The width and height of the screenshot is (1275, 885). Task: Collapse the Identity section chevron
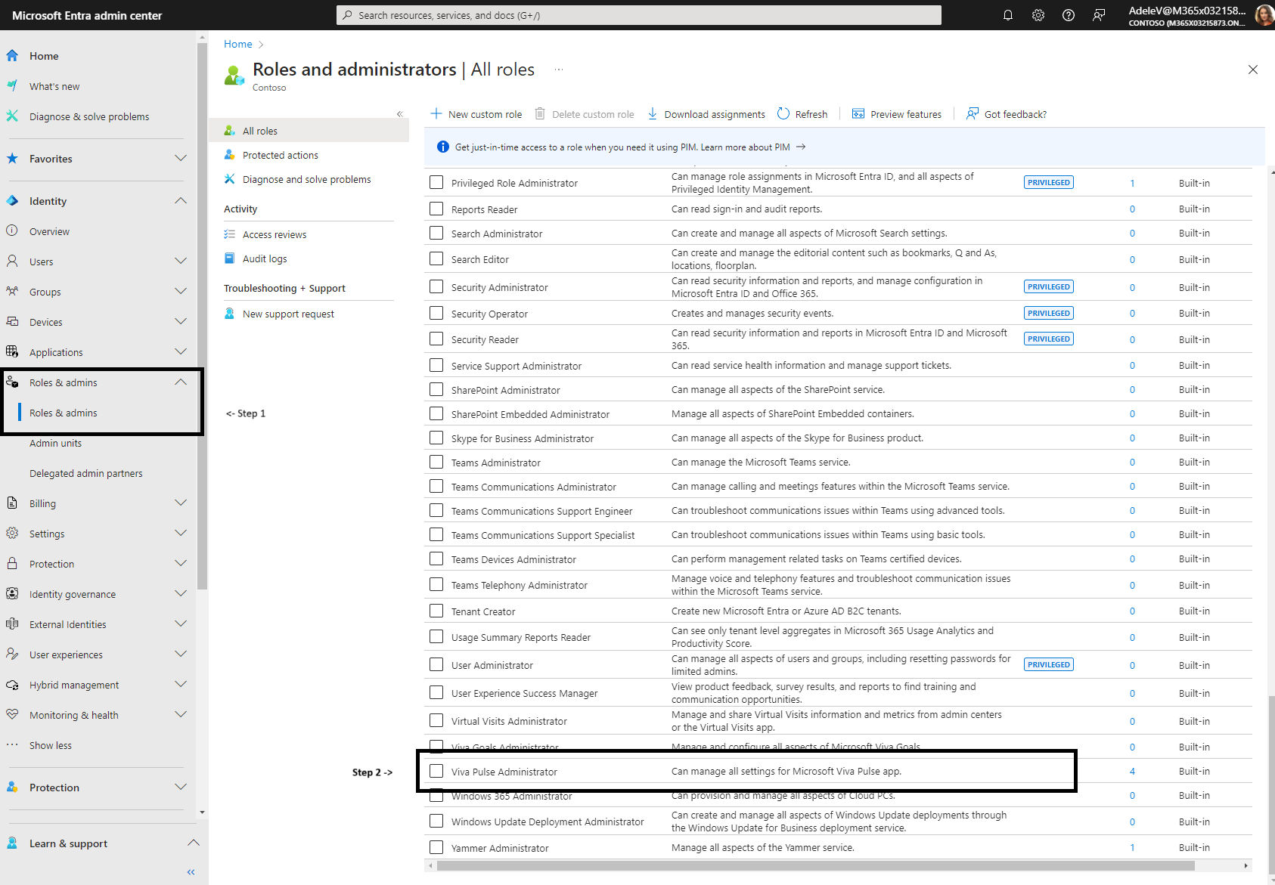click(x=180, y=201)
